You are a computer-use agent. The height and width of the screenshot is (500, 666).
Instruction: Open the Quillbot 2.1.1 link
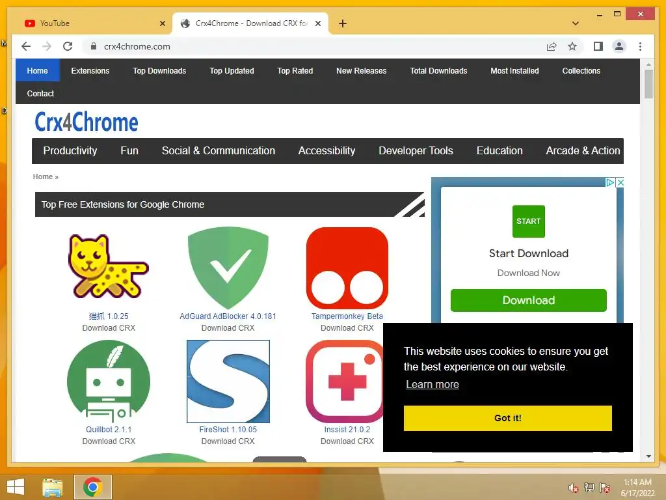[109, 430]
